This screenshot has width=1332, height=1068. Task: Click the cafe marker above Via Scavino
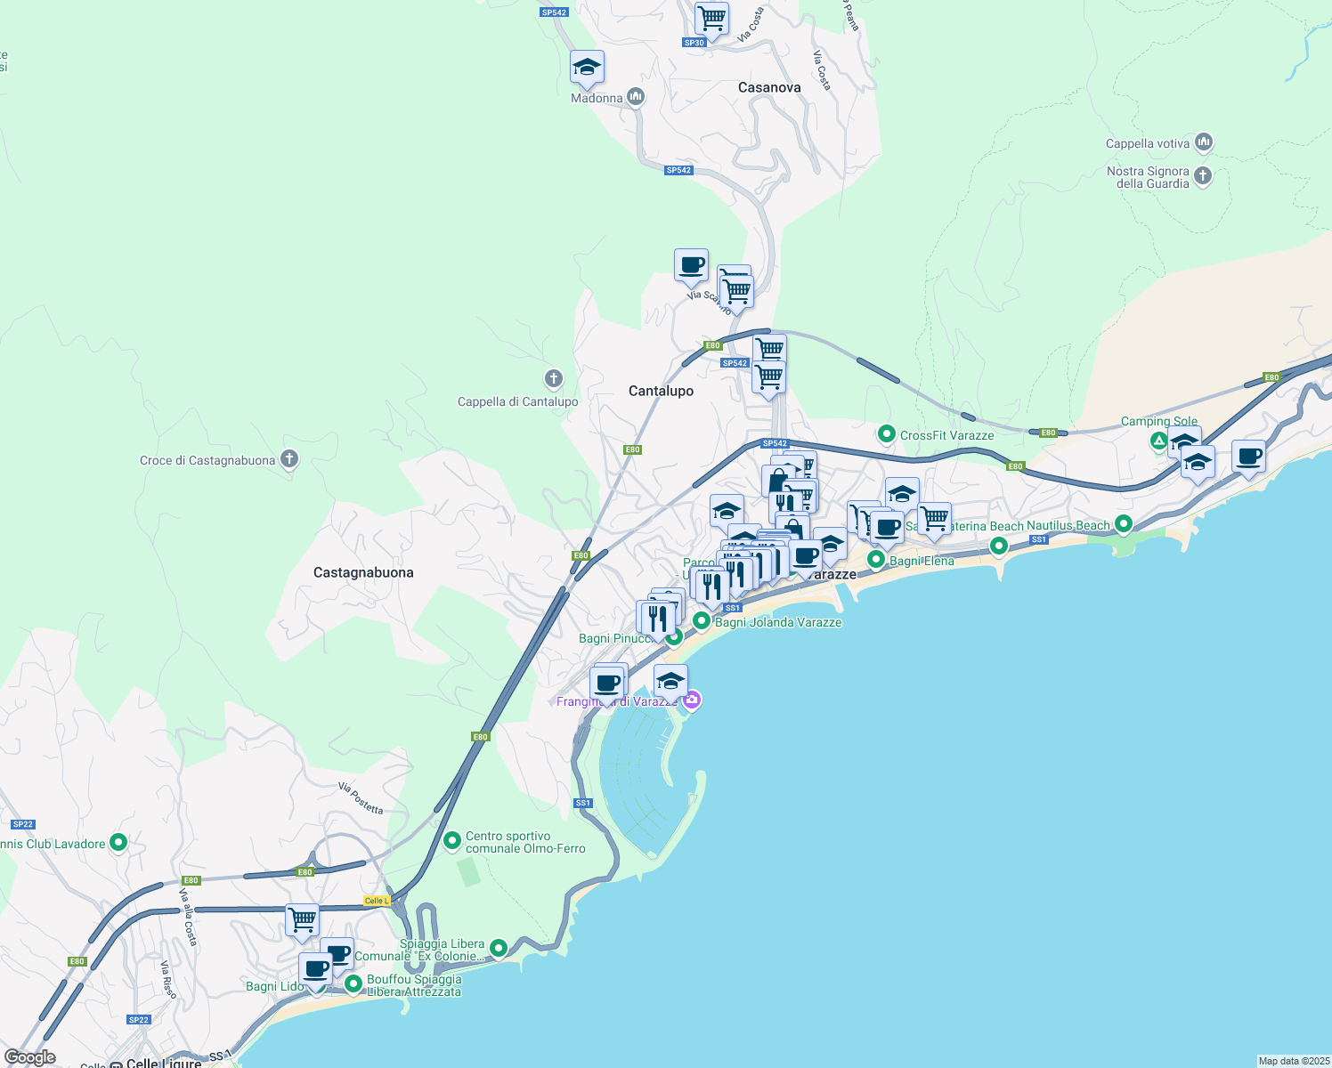coord(691,265)
